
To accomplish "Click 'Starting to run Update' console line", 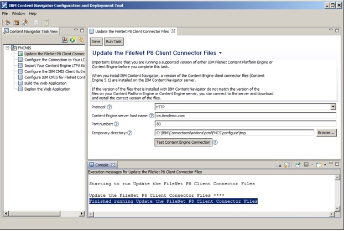I will pos(172,183).
